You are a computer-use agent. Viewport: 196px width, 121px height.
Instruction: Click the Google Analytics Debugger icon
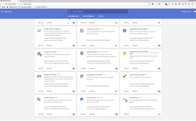(x=39, y=30)
